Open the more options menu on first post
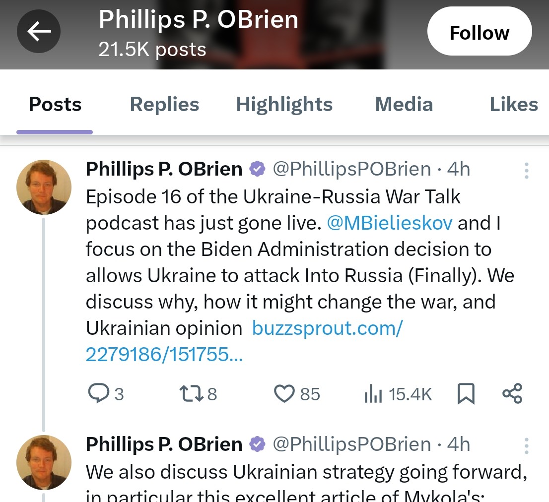The width and height of the screenshot is (549, 502). 526,170
